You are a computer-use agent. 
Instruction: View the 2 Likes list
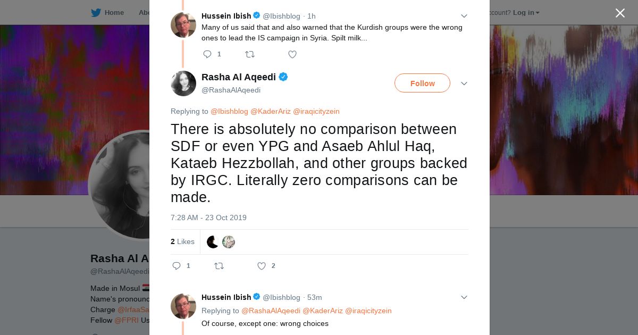(x=182, y=241)
